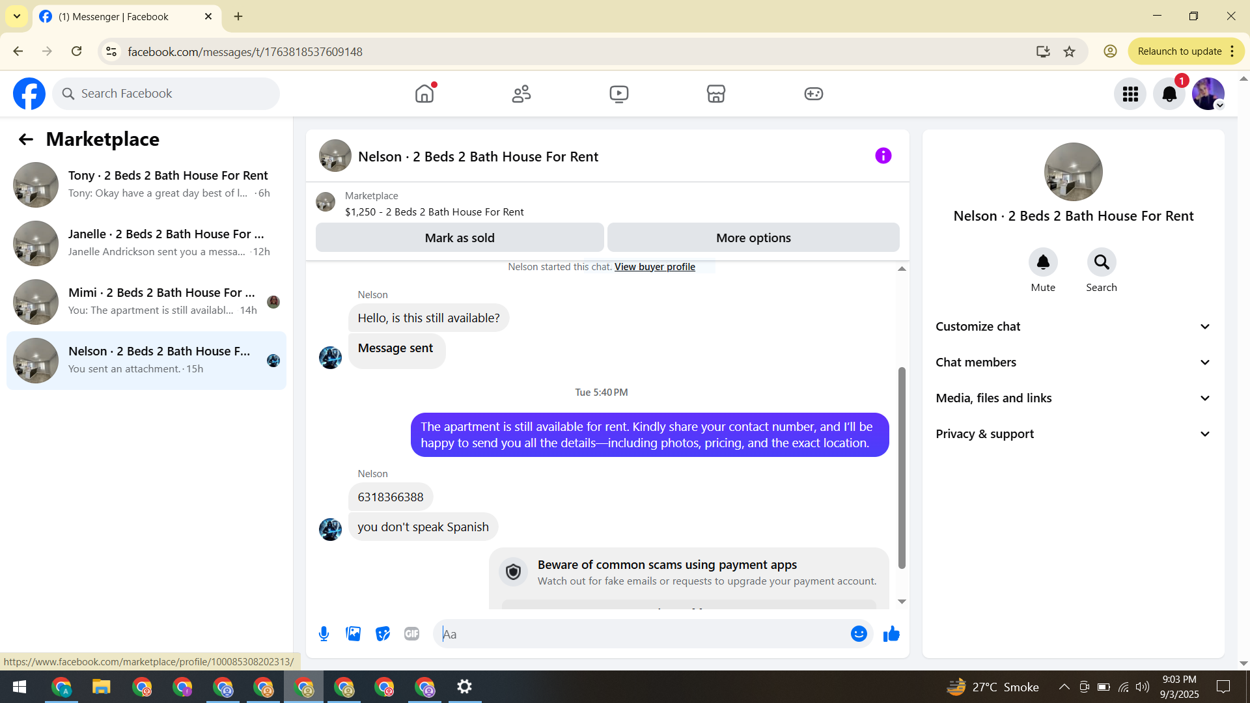The image size is (1250, 703).
Task: Open the Facebook Home icon
Action: (424, 94)
